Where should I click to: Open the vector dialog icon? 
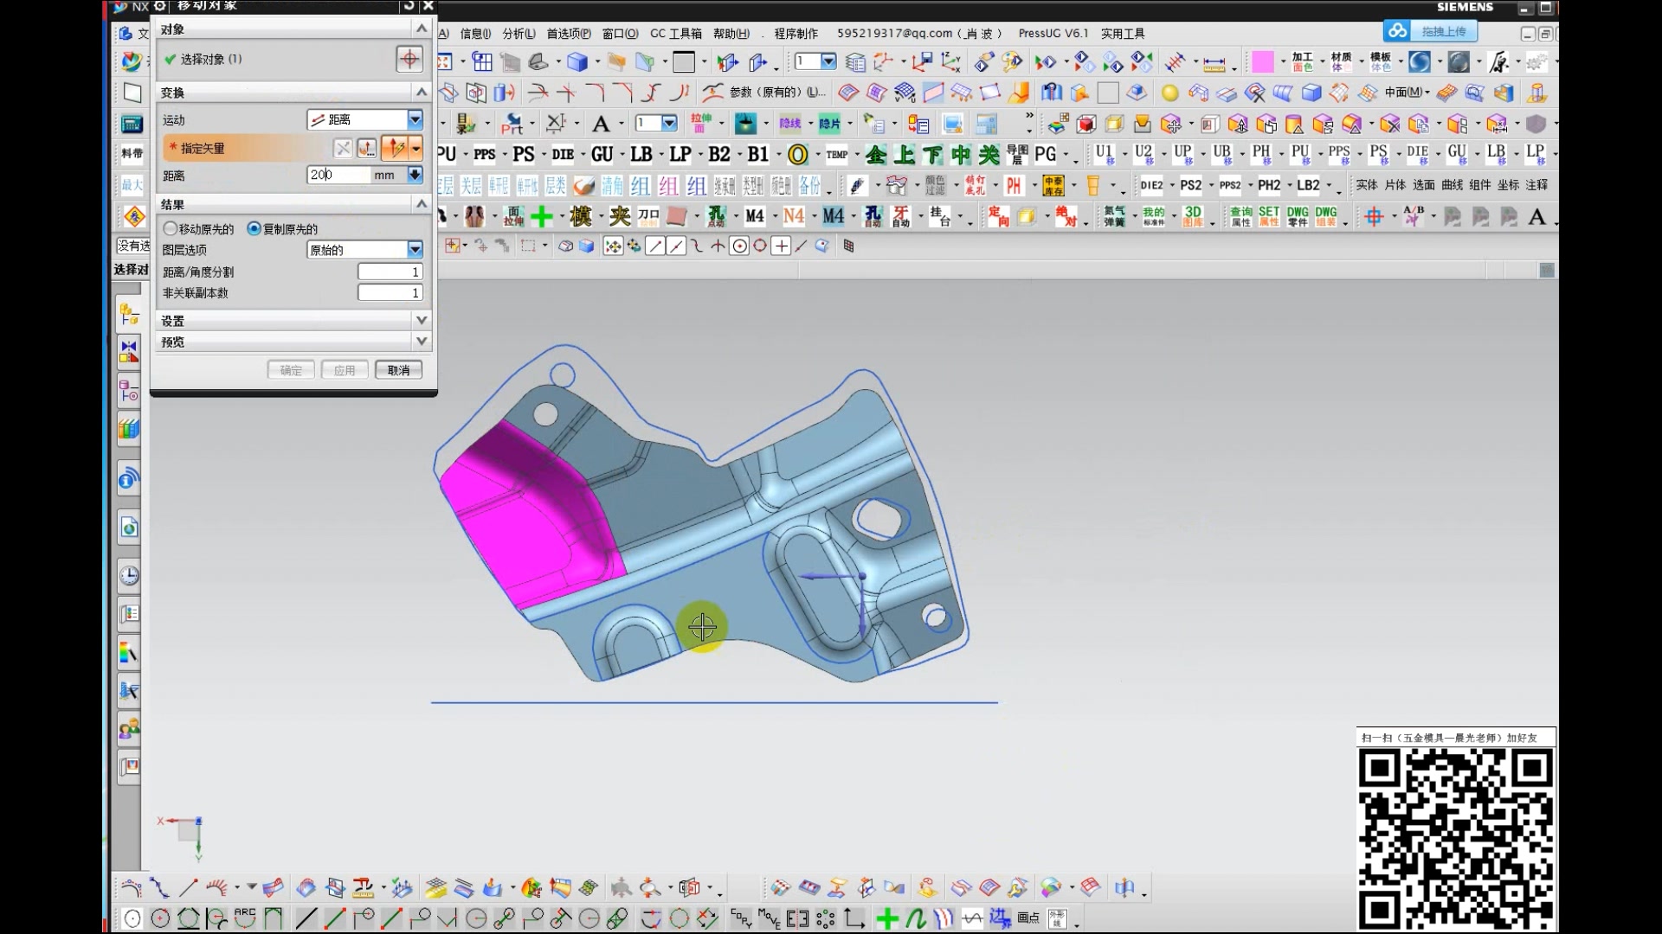pyautogui.click(x=367, y=148)
